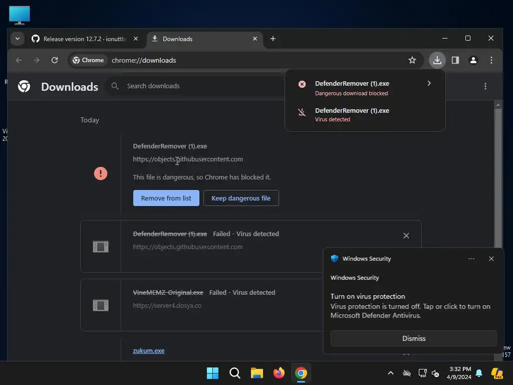Click the Chrome back navigation arrow
513x385 pixels.
19,60
